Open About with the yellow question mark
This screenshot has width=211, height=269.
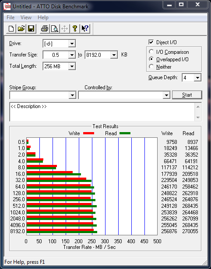(75, 28)
